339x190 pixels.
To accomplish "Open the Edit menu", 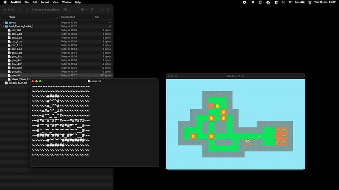I will (35, 2).
